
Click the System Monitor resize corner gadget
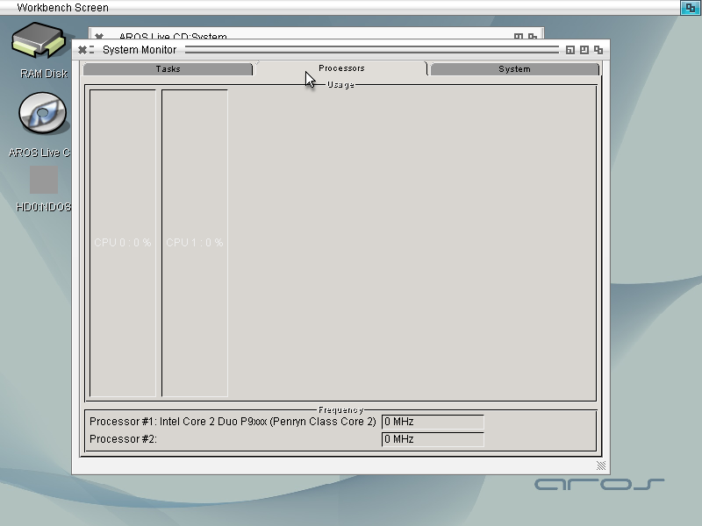click(x=601, y=466)
